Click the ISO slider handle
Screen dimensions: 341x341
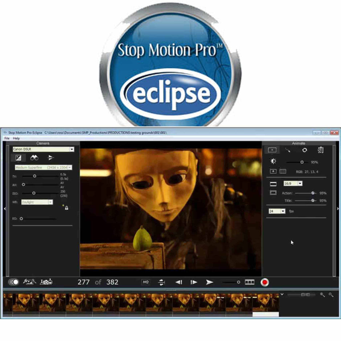tap(34, 193)
